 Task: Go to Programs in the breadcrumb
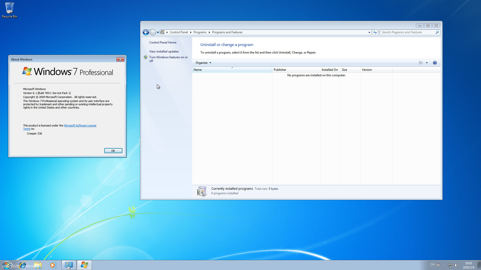tap(200, 32)
